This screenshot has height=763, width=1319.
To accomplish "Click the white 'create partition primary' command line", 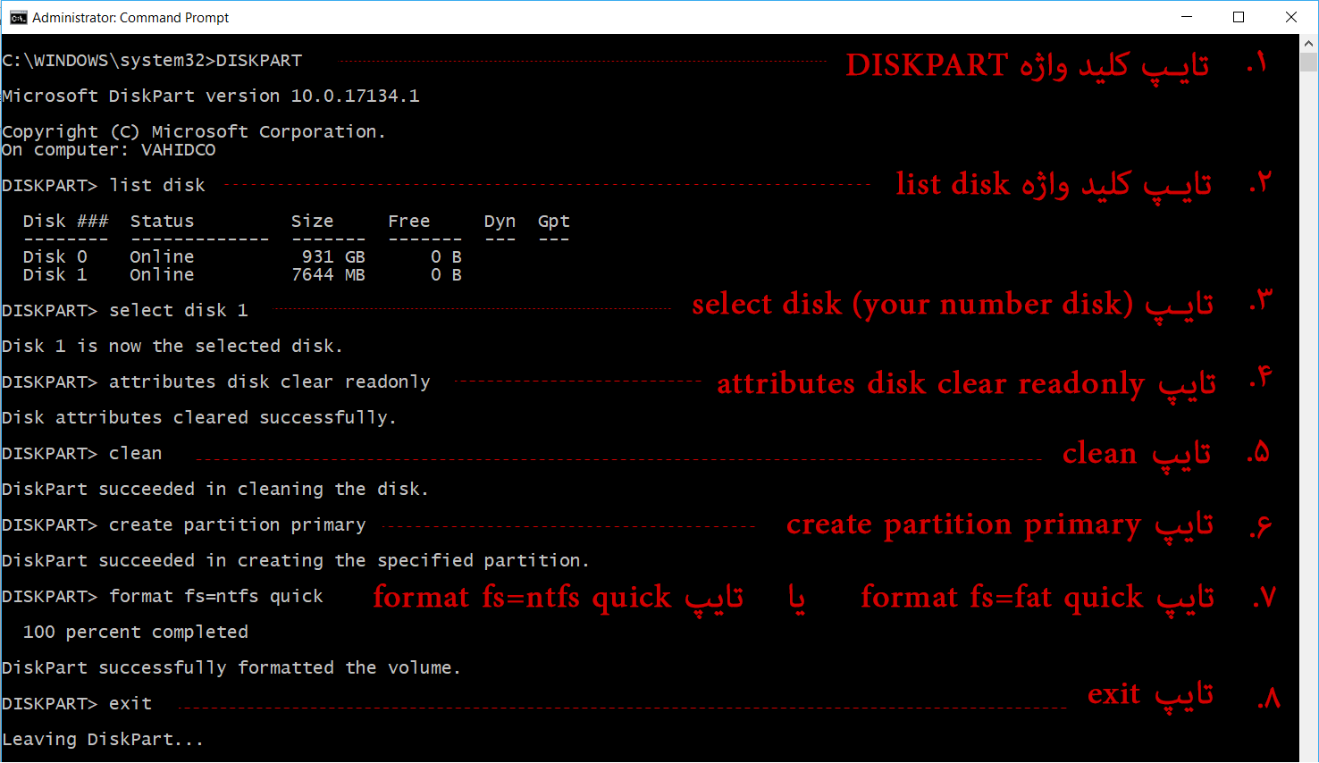I will tap(237, 525).
